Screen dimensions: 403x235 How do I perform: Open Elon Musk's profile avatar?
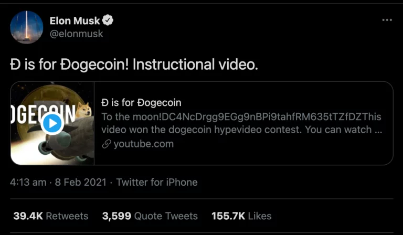(x=27, y=27)
